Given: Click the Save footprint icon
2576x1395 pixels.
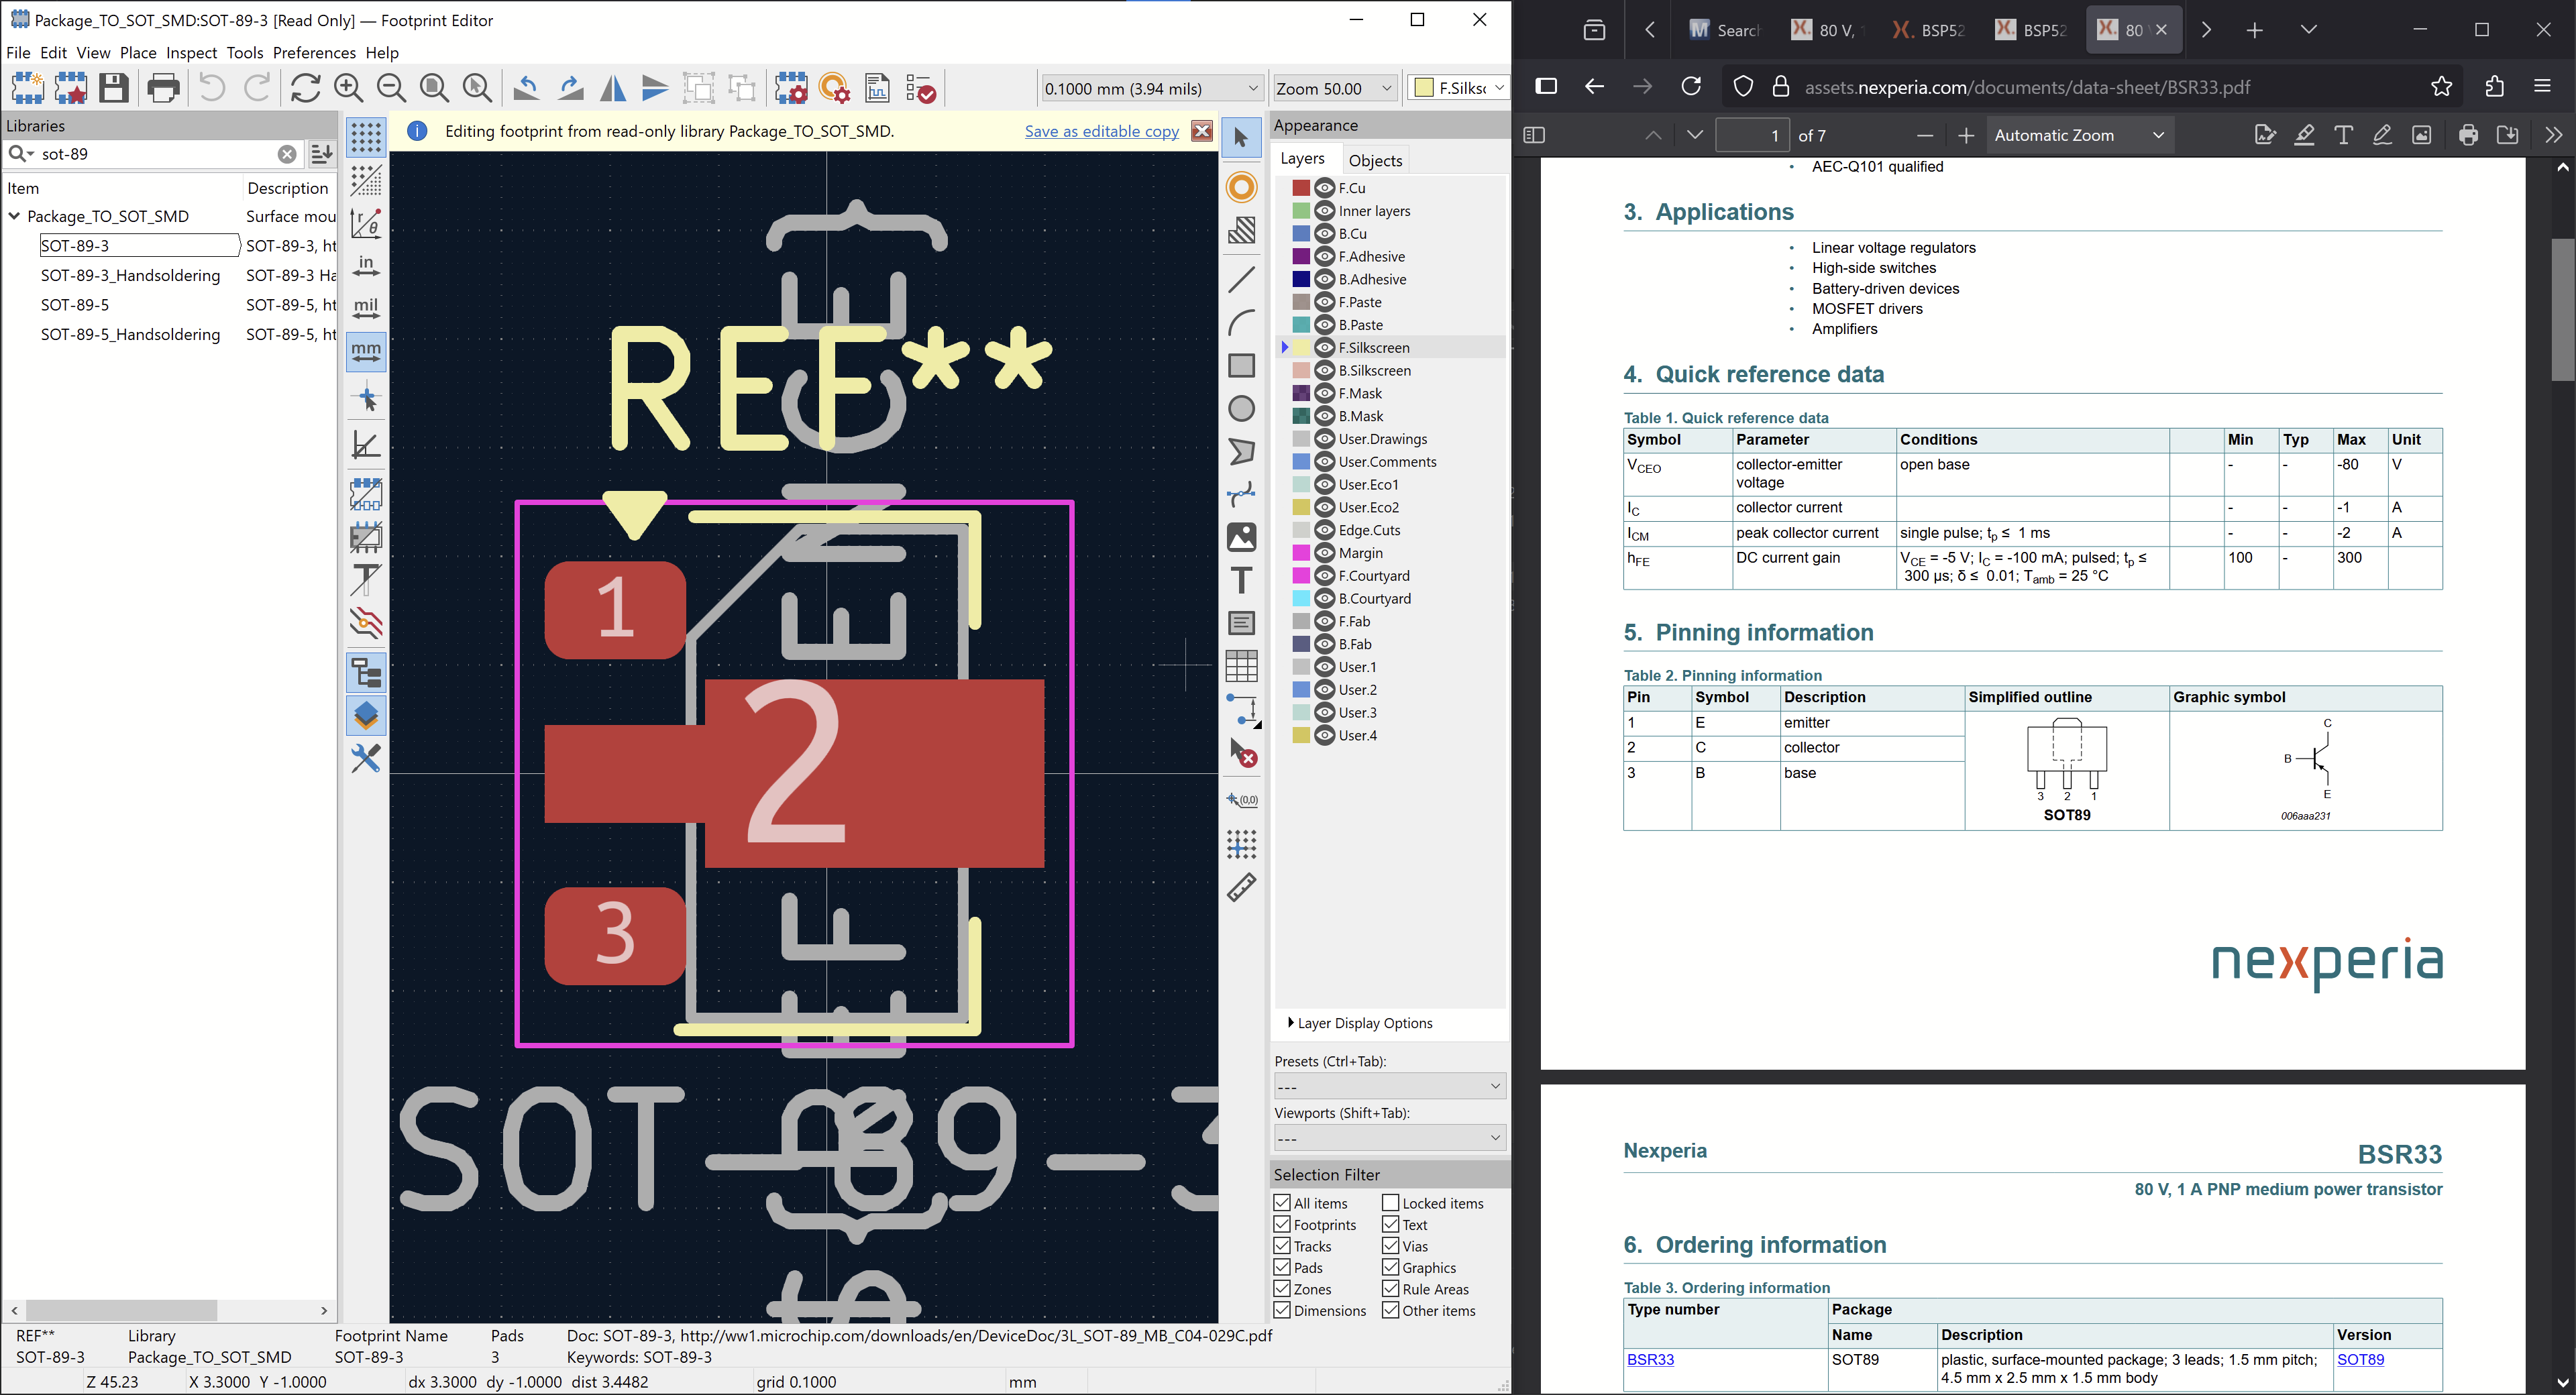Looking at the screenshot, I should (114, 88).
